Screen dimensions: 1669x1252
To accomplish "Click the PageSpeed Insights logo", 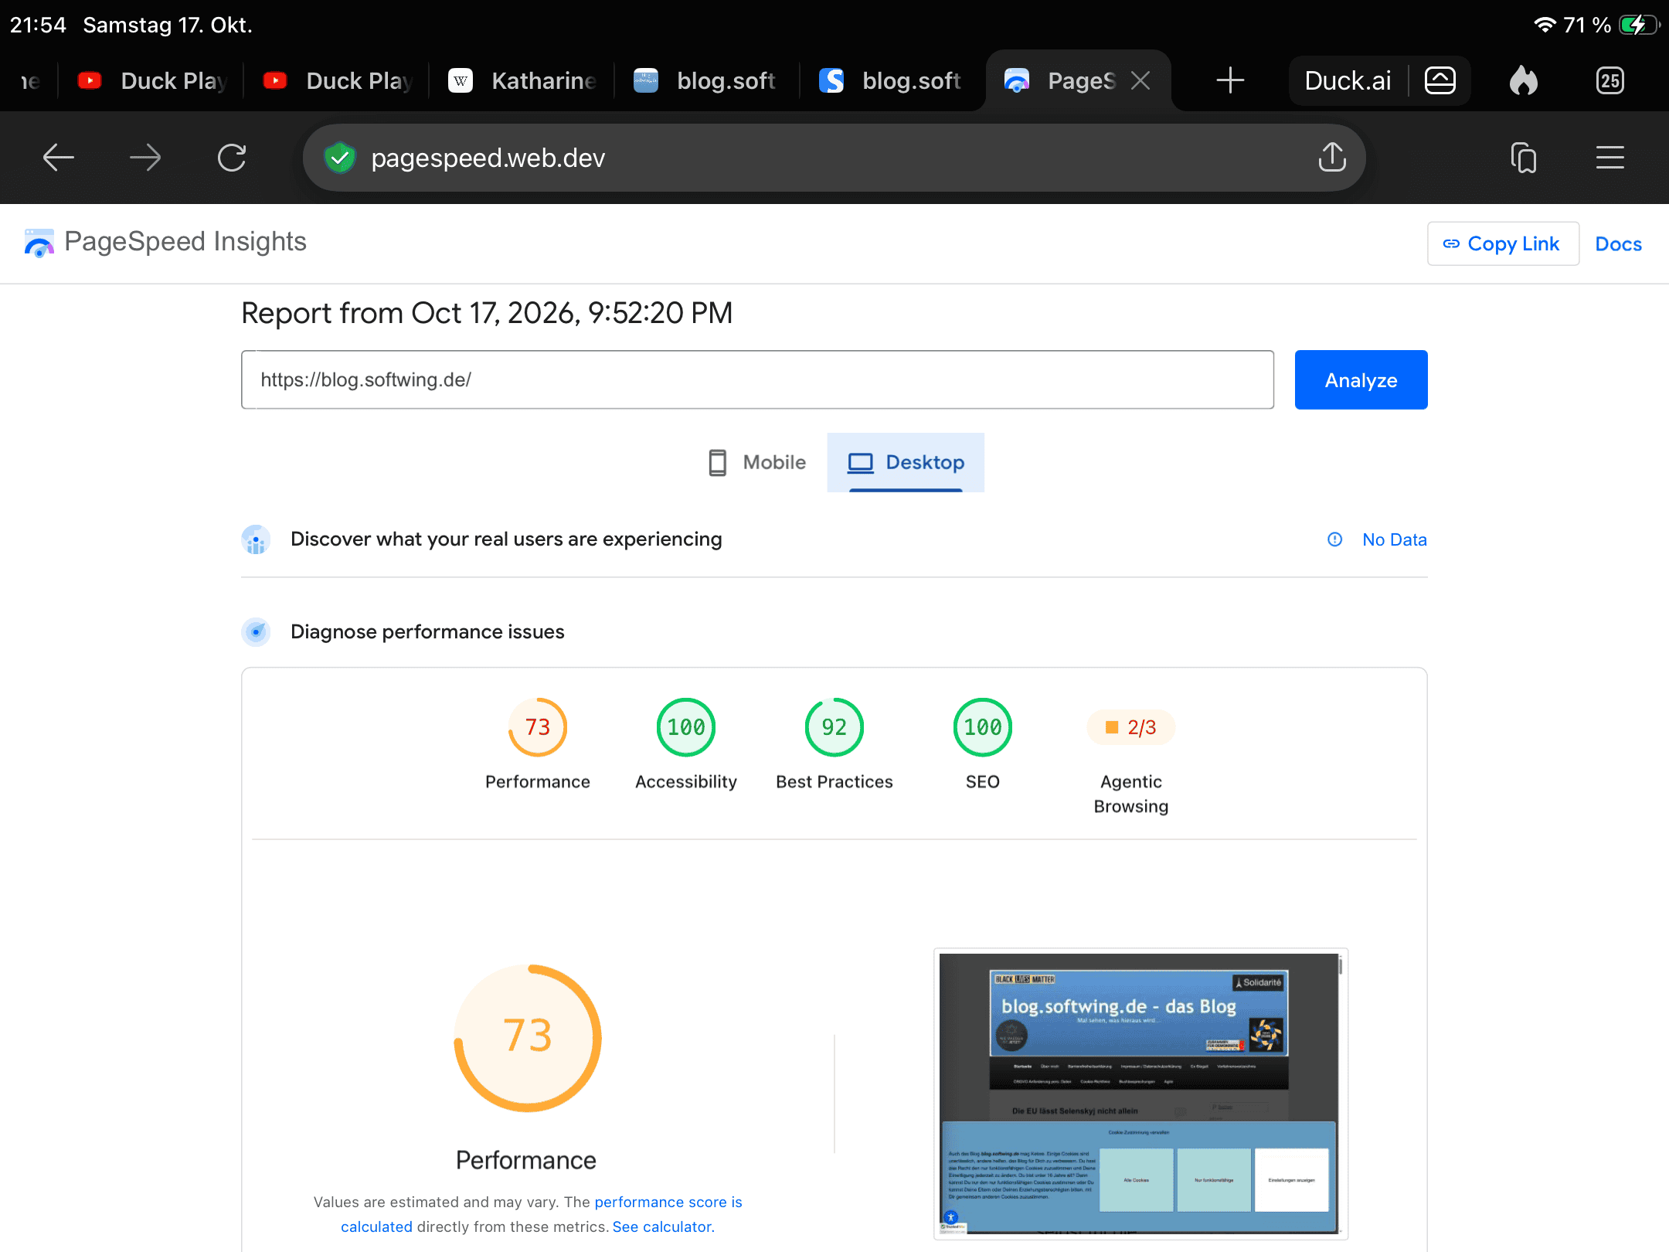I will click(x=166, y=242).
